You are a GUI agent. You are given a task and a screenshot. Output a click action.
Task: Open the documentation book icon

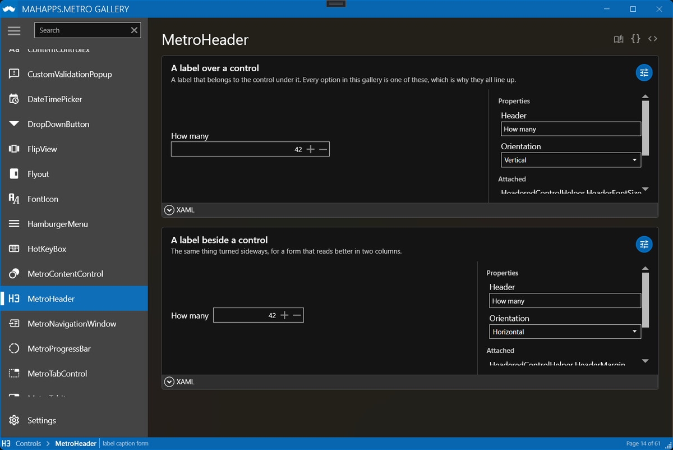pyautogui.click(x=619, y=39)
